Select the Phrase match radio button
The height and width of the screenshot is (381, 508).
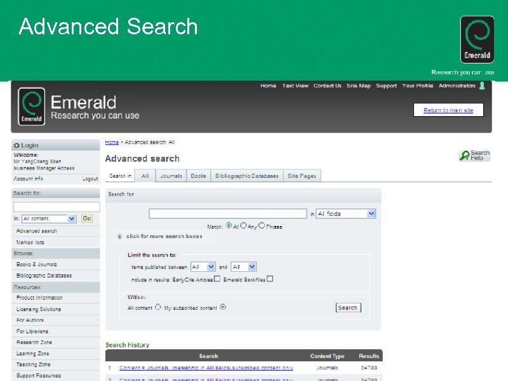(262, 224)
